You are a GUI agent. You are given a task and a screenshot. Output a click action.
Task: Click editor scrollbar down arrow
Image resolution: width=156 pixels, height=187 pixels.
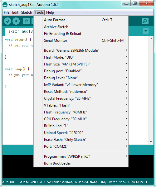tap(151, 142)
